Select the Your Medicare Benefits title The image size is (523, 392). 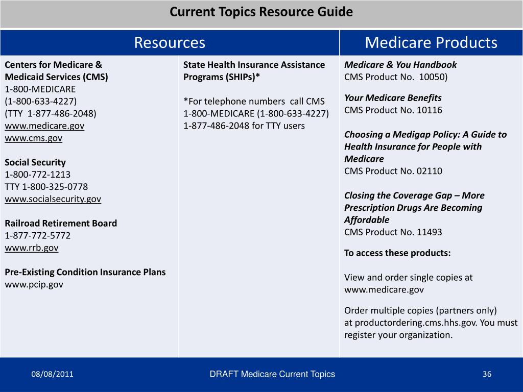[x=393, y=98]
